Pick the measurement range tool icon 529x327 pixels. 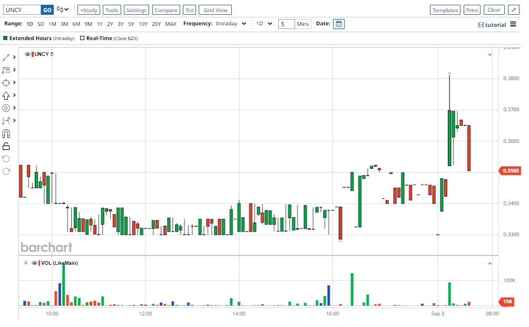[6, 121]
